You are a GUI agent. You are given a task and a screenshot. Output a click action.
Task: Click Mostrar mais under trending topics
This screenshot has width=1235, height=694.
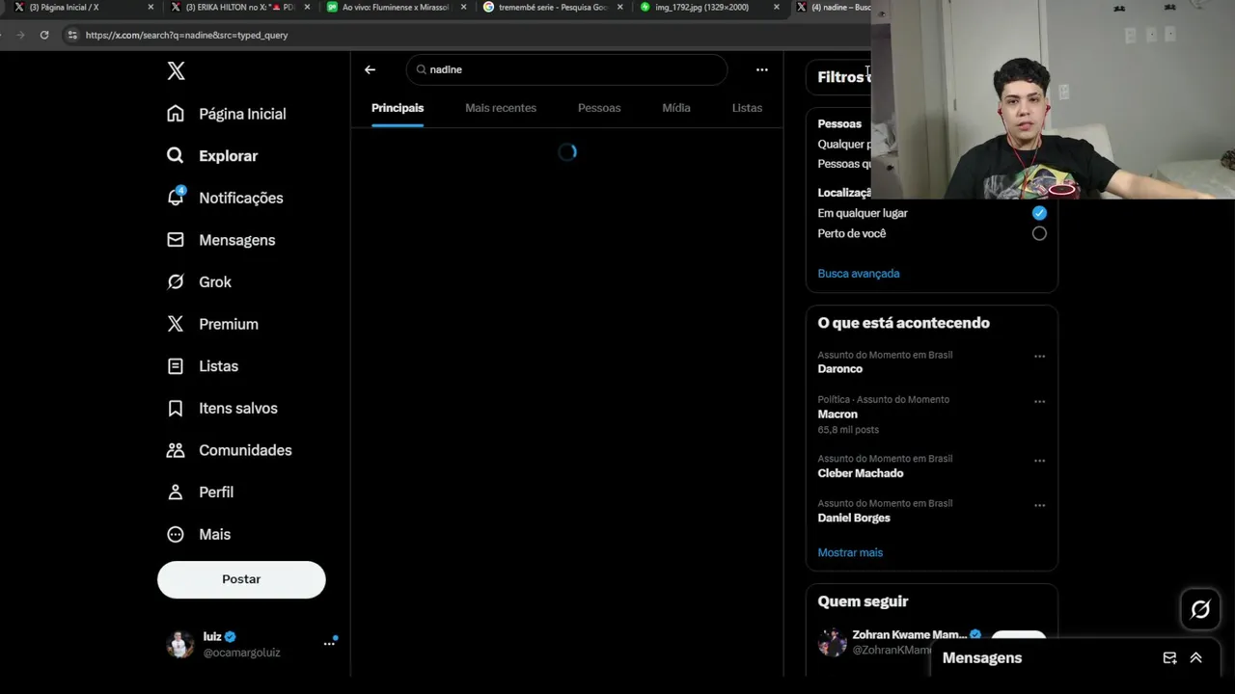pyautogui.click(x=850, y=553)
